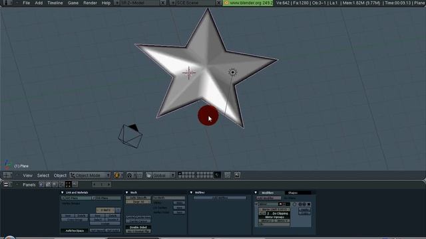The image size is (426, 239).
Task: Click the Center Cursor button
Action: click(x=138, y=221)
